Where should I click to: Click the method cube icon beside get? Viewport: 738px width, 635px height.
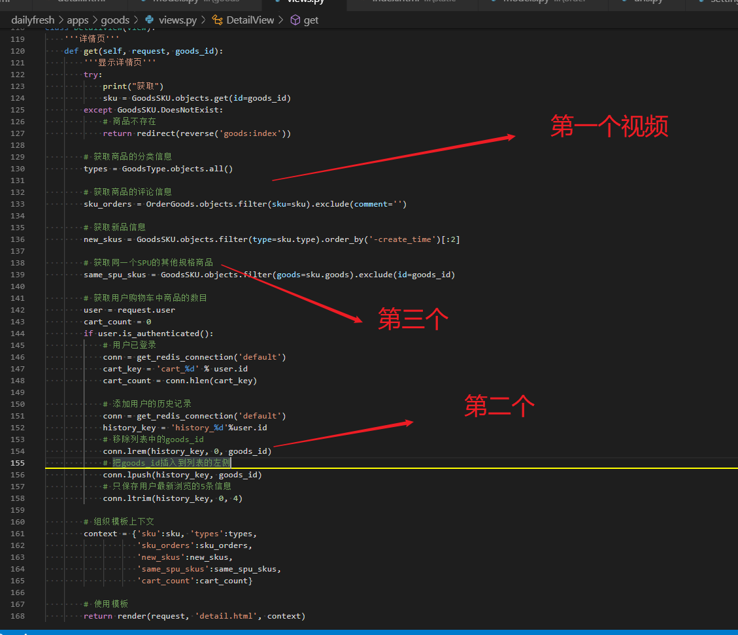pos(295,20)
